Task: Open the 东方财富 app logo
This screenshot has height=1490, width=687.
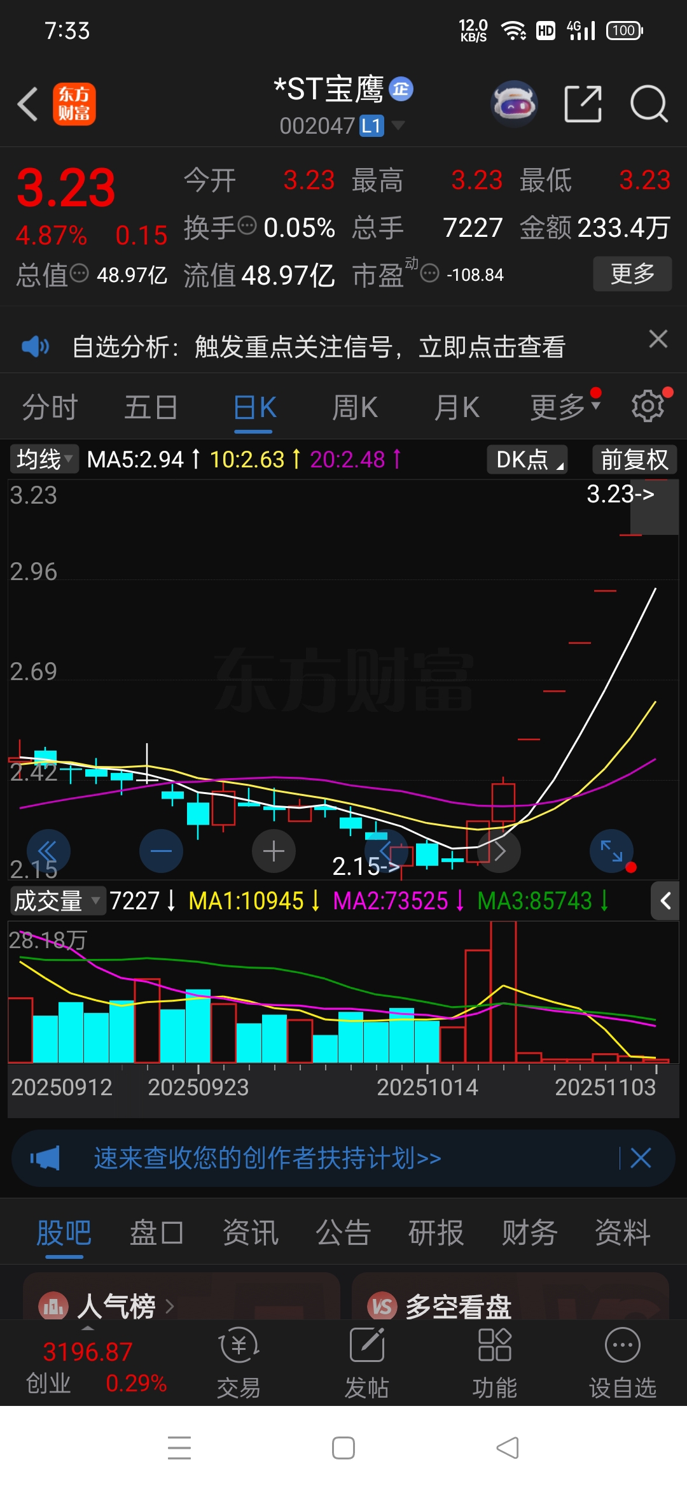Action: 74,104
